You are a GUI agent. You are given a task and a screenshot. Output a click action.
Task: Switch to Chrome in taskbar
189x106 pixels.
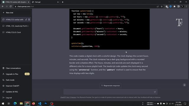tap(27, 103)
